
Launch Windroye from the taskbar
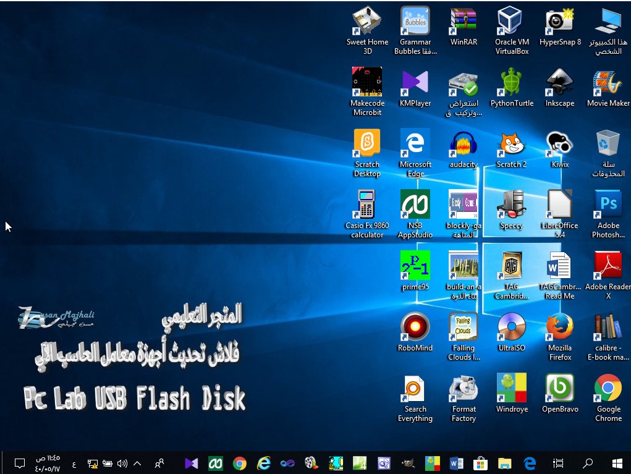point(432,463)
